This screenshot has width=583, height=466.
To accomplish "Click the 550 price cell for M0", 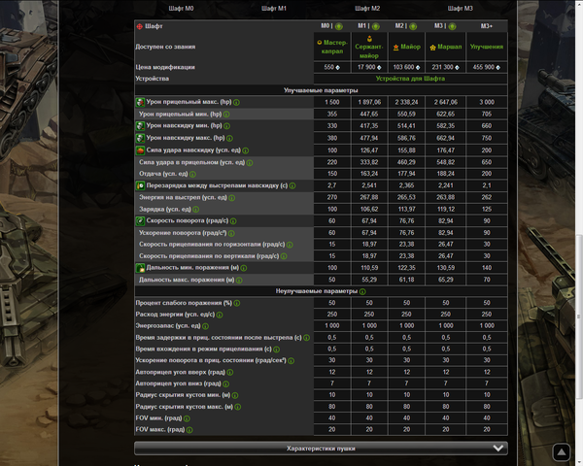I will 332,67.
